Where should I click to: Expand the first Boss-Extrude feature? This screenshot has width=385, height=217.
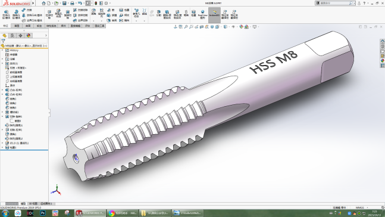point(2,90)
